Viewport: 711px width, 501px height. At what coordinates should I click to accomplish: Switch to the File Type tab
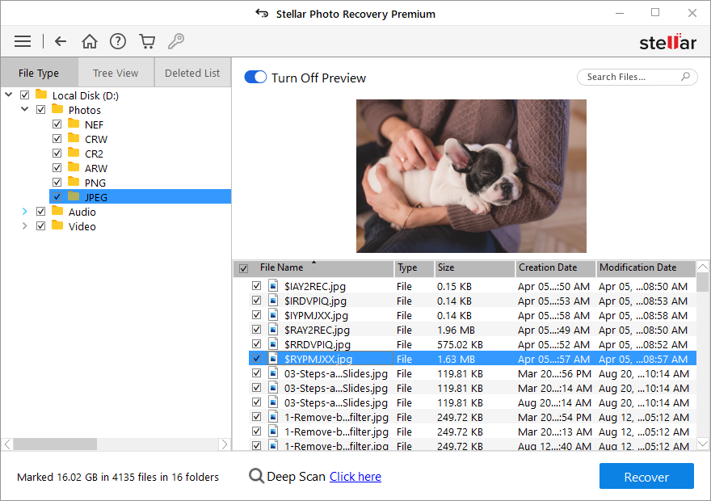tap(39, 73)
